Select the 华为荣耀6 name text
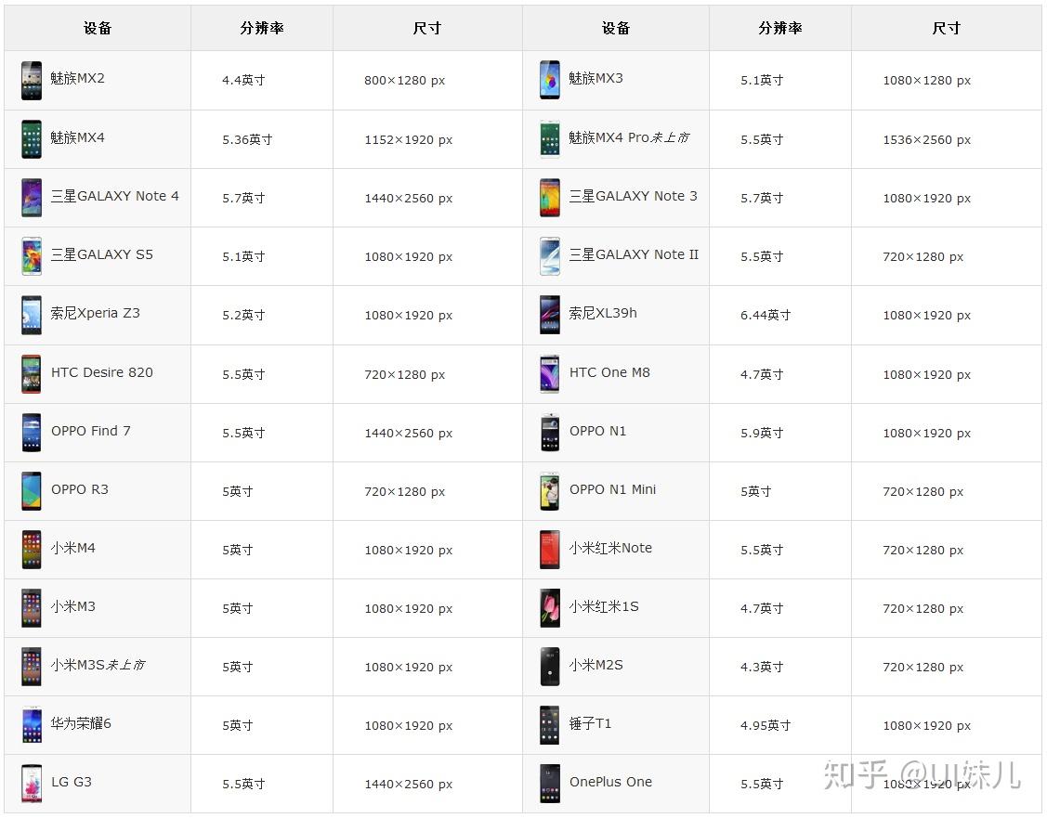The image size is (1047, 818). (81, 723)
